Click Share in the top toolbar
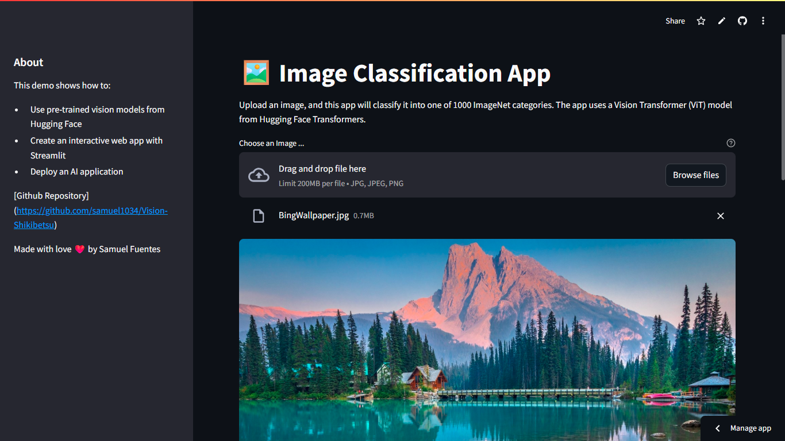This screenshot has width=785, height=441. [x=675, y=21]
